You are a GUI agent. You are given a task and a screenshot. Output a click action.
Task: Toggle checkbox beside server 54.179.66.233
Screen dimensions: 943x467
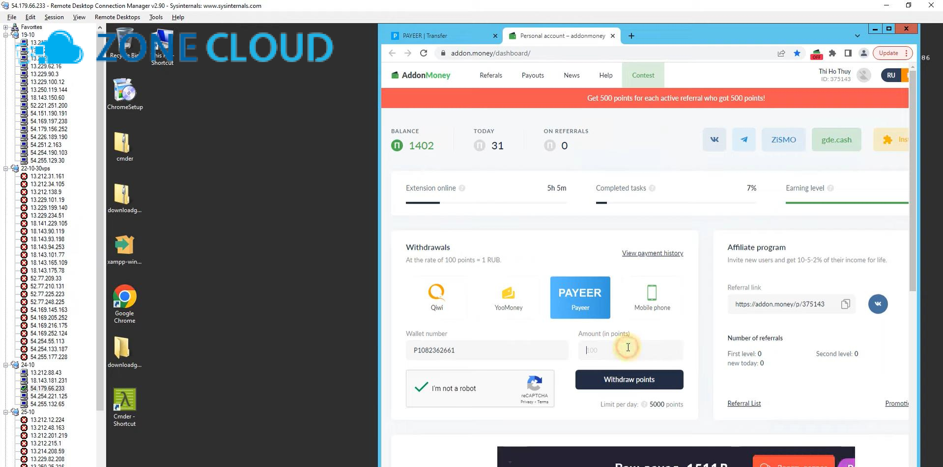tap(23, 388)
